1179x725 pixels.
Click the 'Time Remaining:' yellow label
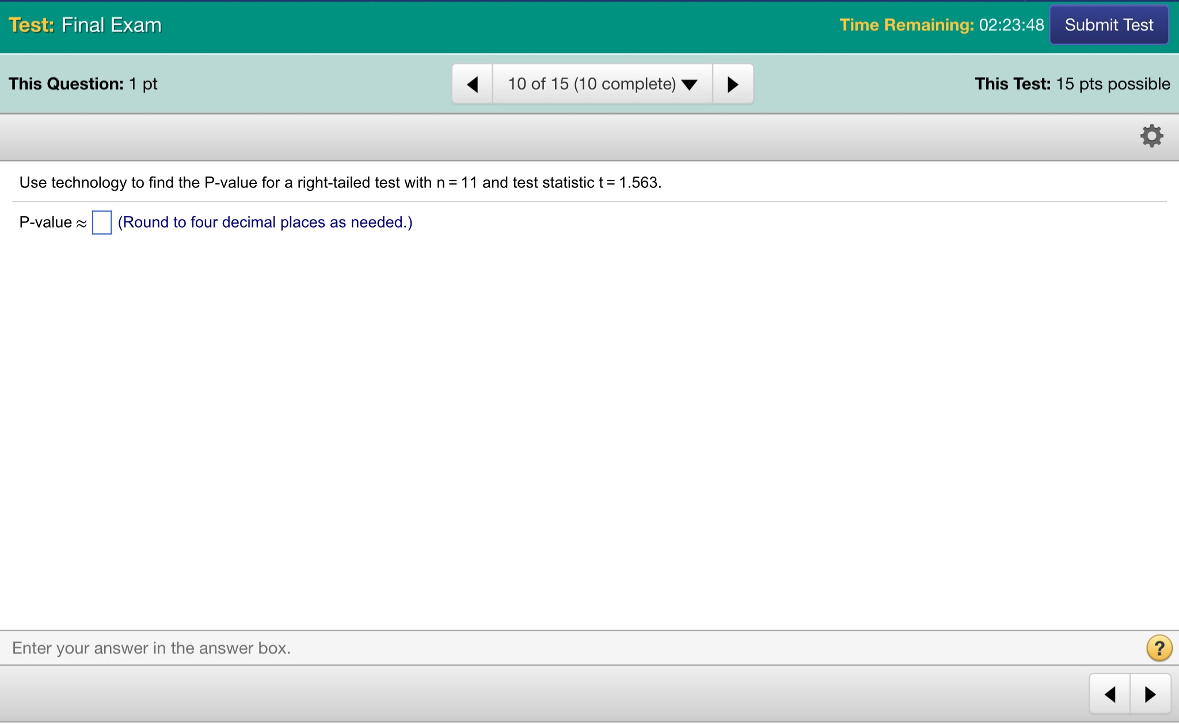pos(906,25)
